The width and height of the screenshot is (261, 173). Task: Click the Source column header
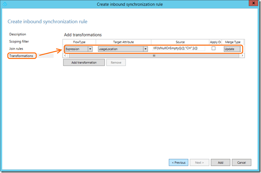point(180,42)
